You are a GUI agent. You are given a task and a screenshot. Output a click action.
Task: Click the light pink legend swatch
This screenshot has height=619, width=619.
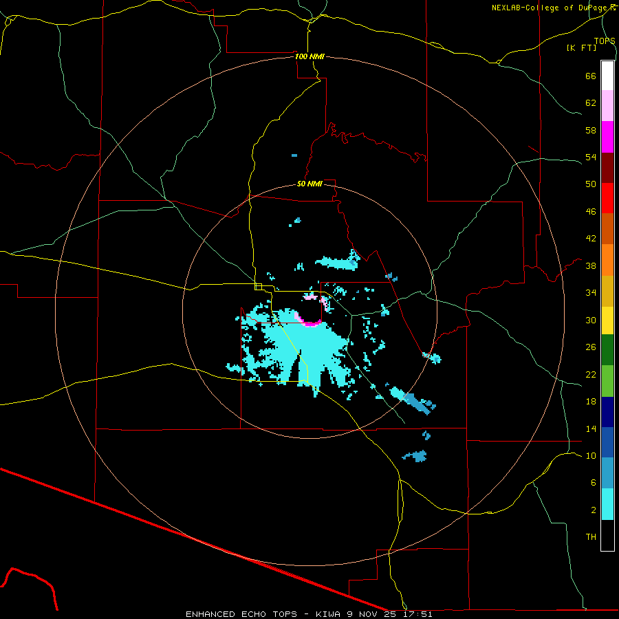click(607, 105)
